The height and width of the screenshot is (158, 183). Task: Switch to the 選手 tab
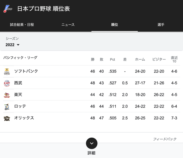pyautogui.click(x=161, y=25)
